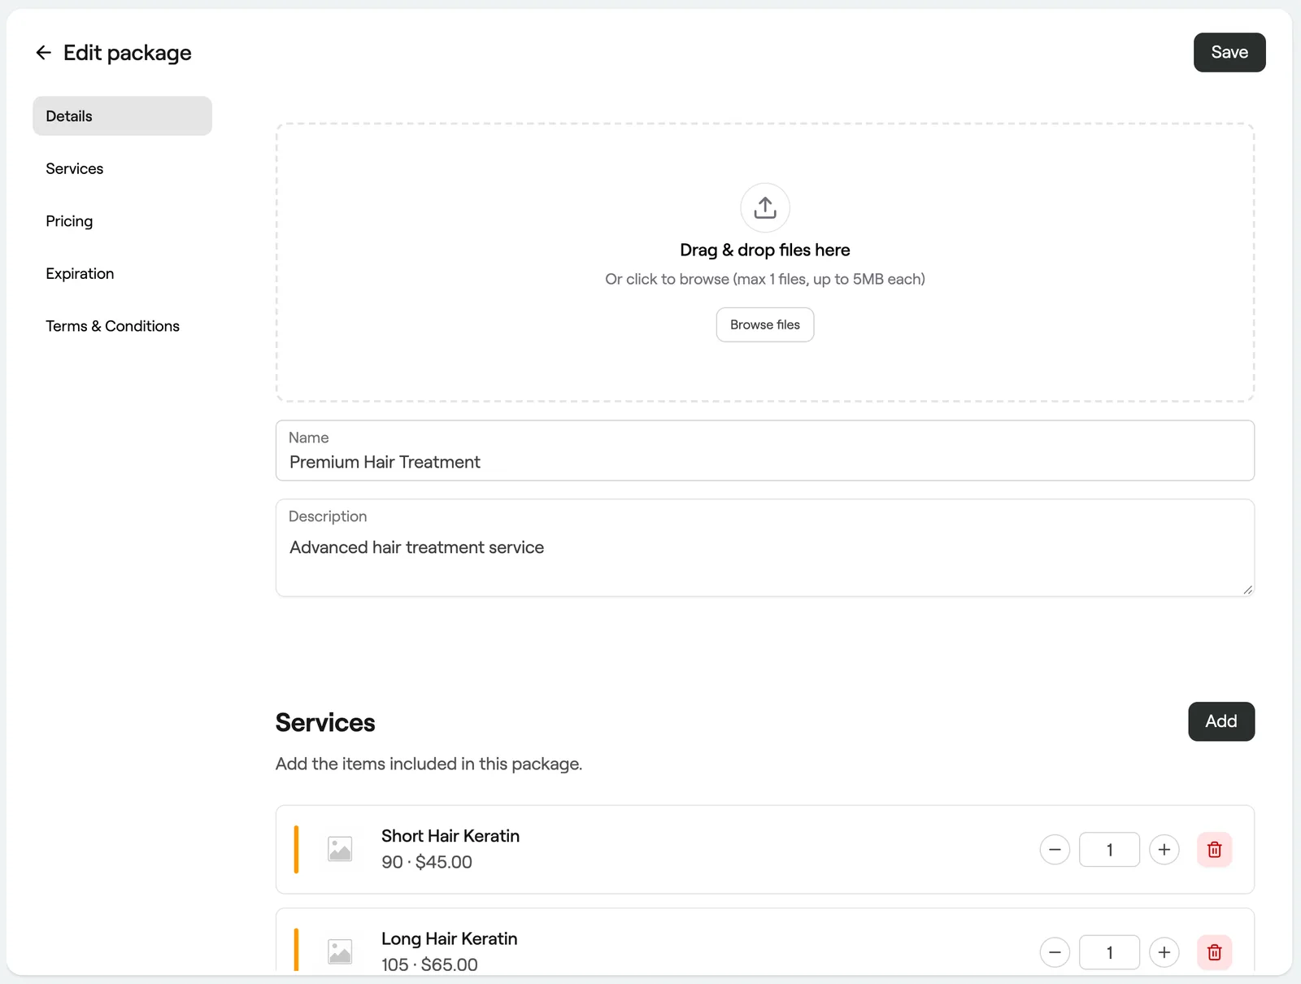This screenshot has height=984, width=1301.
Task: Go back using the arrow beside Edit package
Action: click(x=44, y=53)
